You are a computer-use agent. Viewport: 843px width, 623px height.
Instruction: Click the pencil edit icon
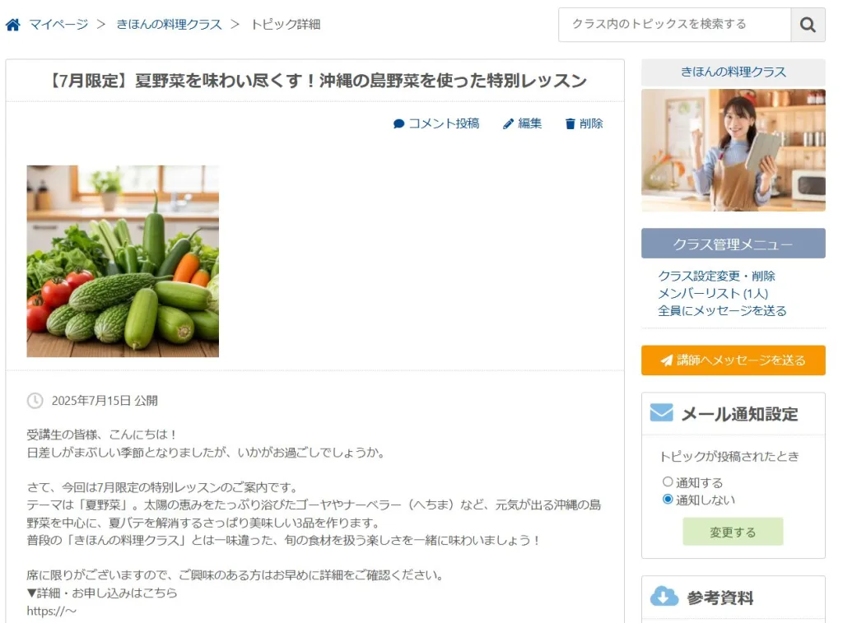click(508, 124)
